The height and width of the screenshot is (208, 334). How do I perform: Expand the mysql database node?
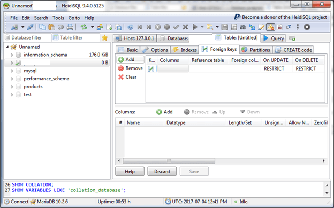tap(12, 71)
